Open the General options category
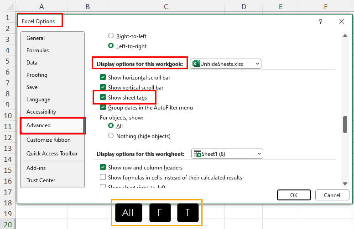This screenshot has width=354, height=229. 52,38
